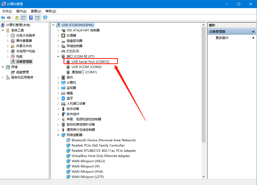Click the blue question mark Help icon

pos(31,18)
